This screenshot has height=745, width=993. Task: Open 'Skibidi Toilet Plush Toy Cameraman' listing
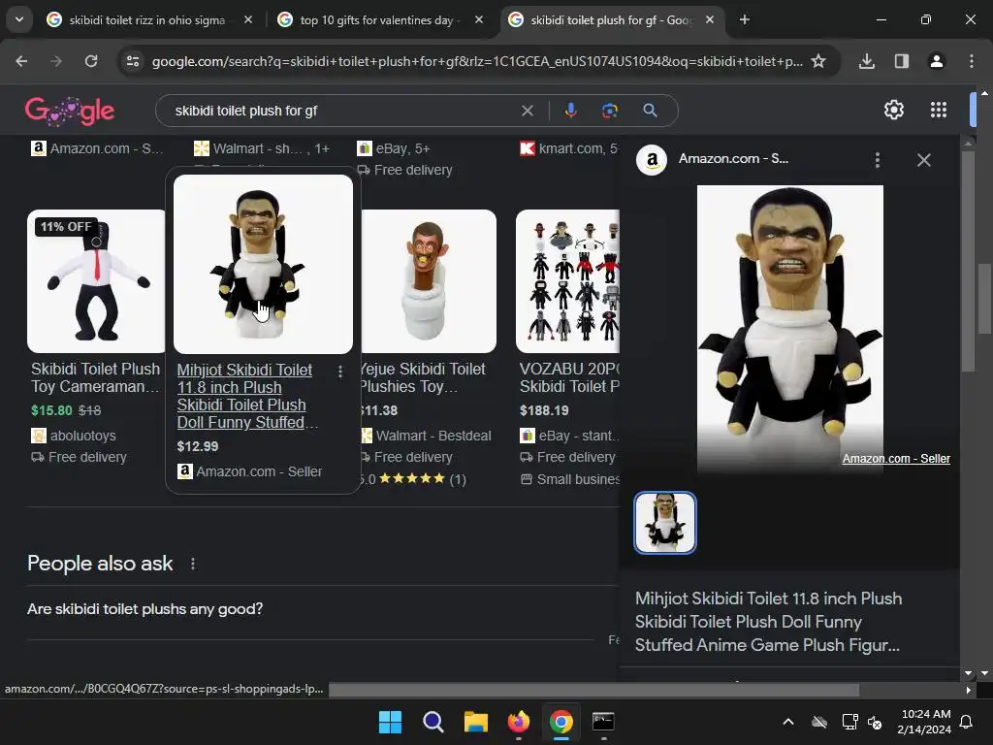pos(95,377)
